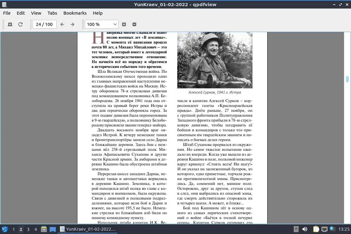Screen dimensions: 351x234
Task: Open the Edit menu
Action: click(x=21, y=13)
